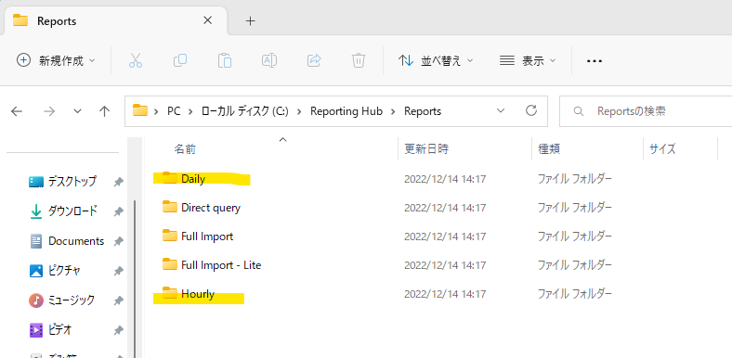The image size is (732, 358).
Task: Click the Direct query folder icon
Action: (x=170, y=207)
